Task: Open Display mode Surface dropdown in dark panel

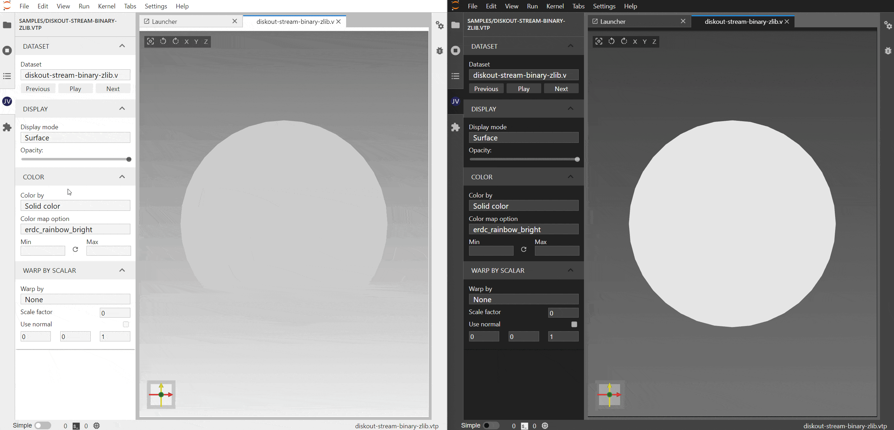Action: tap(523, 138)
